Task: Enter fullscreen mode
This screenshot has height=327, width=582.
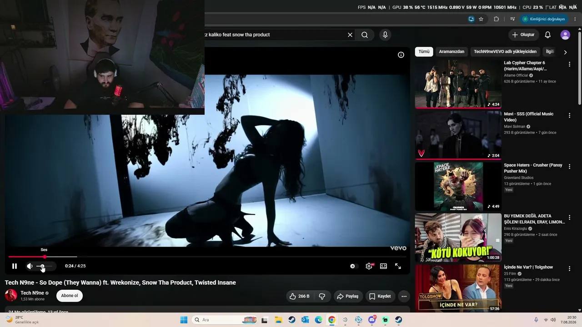Action: pos(398,266)
